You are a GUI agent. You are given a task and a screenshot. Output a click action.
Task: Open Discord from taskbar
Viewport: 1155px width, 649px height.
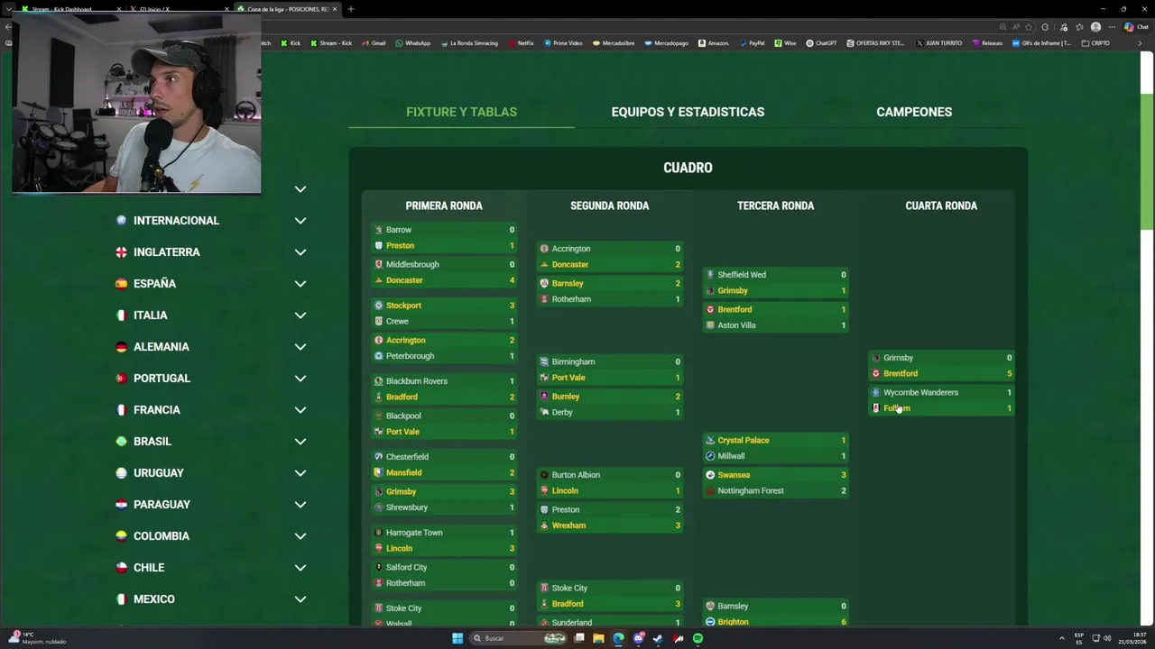pos(639,638)
